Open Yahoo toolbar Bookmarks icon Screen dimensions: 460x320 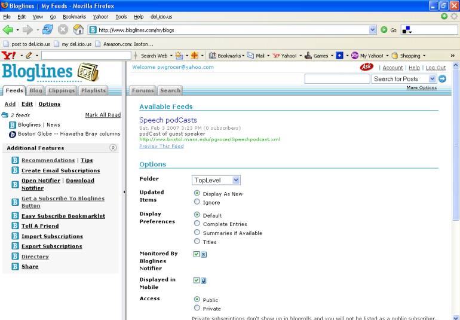213,55
